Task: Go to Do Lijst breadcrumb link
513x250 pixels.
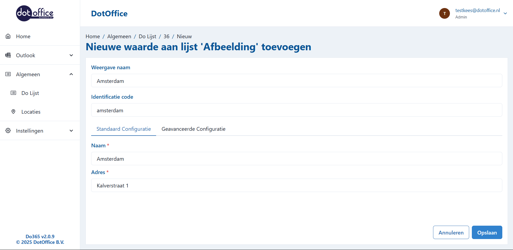Action: coord(147,36)
